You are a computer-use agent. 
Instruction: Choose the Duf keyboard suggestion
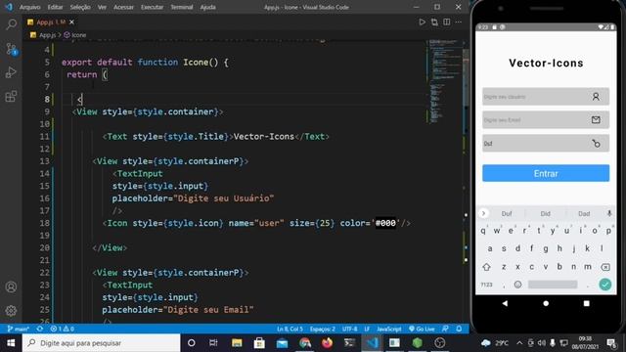[507, 213]
